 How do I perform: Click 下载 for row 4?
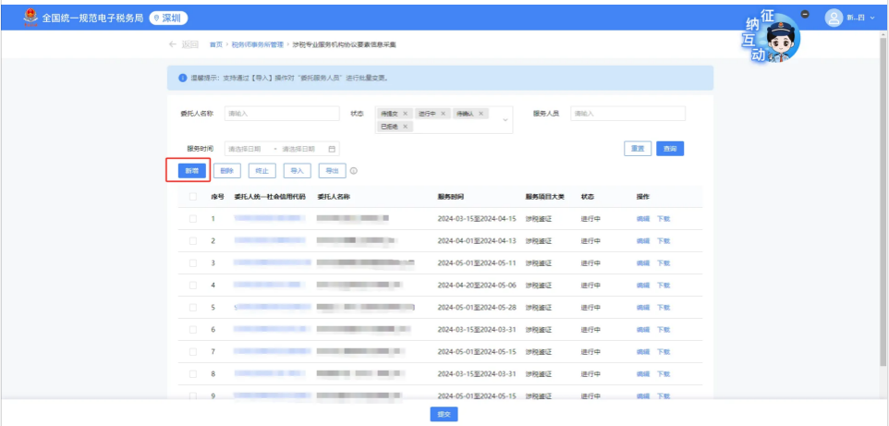[664, 286]
